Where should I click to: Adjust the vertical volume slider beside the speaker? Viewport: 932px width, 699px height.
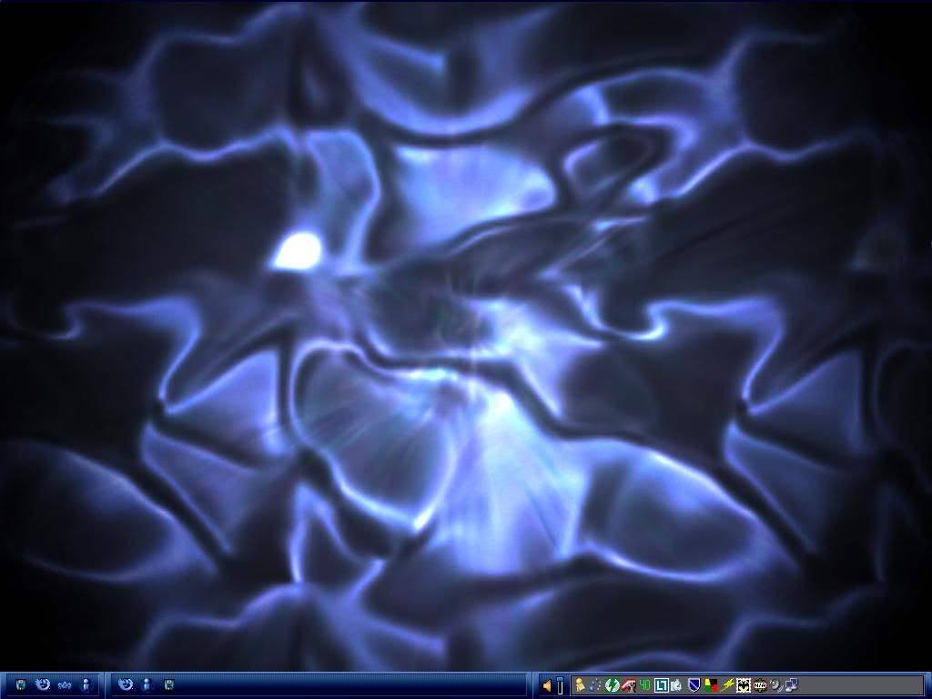[x=560, y=685]
